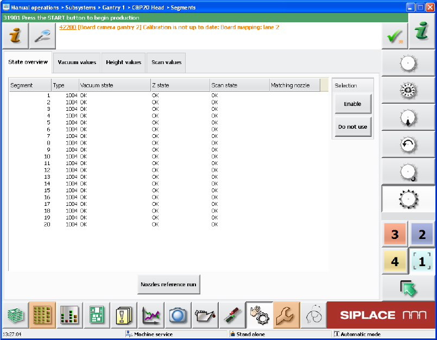Select segment 1 row
Image resolution: width=437 pixels, height=340 pixels.
[168, 96]
